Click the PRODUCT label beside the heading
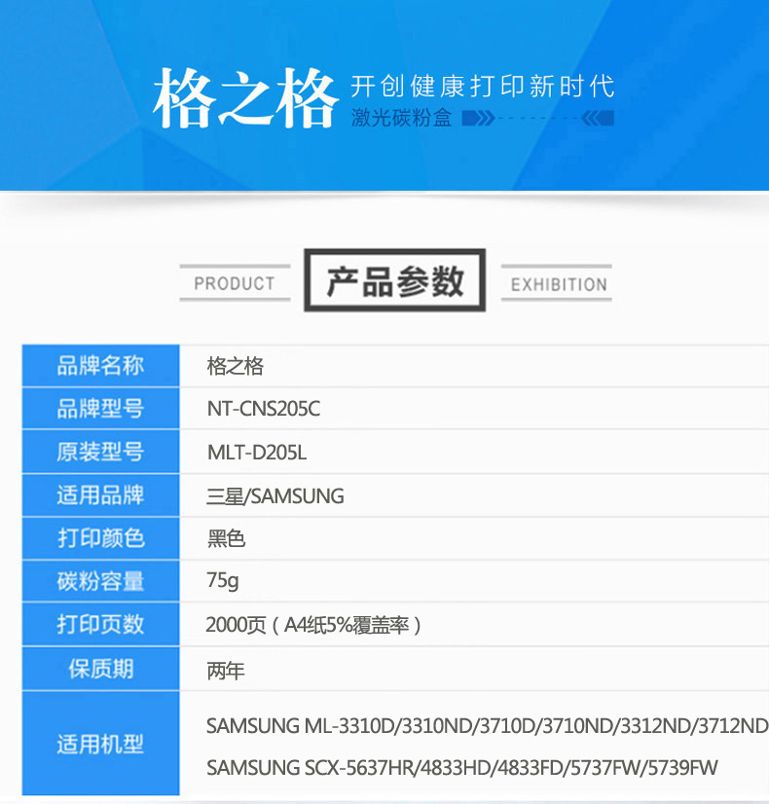Viewport: 769px width, 804px height. pos(235,283)
